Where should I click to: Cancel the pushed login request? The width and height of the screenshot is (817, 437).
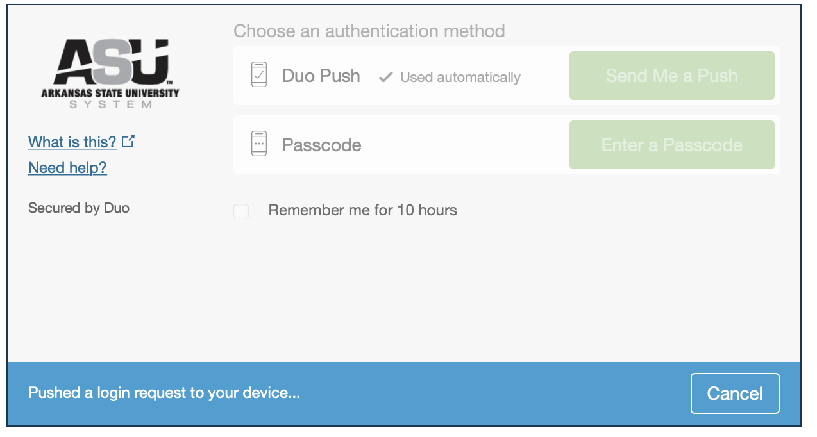pyautogui.click(x=734, y=393)
